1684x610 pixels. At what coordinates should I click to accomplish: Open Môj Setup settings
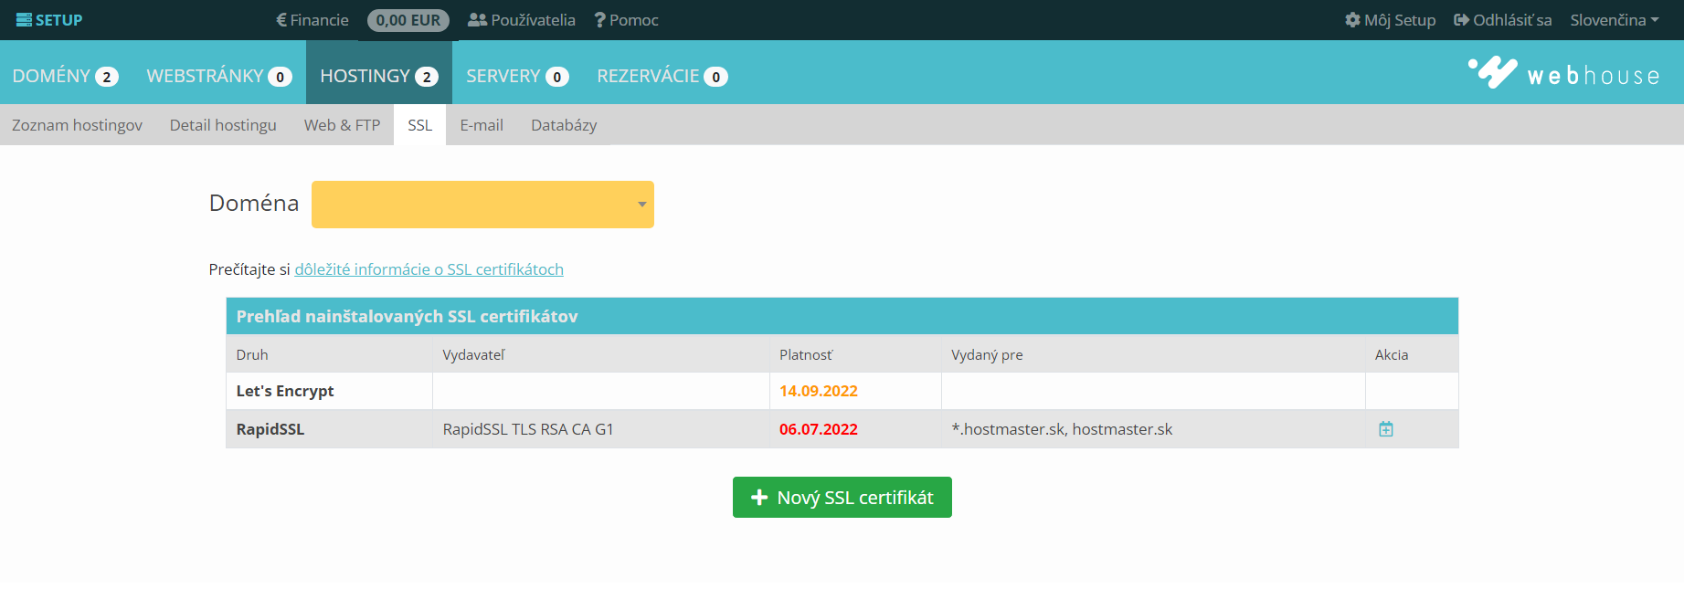[x=1390, y=20]
